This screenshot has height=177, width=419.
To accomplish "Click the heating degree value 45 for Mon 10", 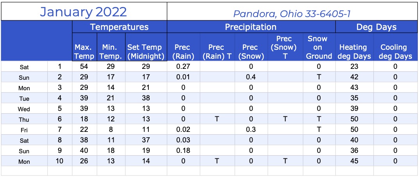I will pyautogui.click(x=355, y=161).
